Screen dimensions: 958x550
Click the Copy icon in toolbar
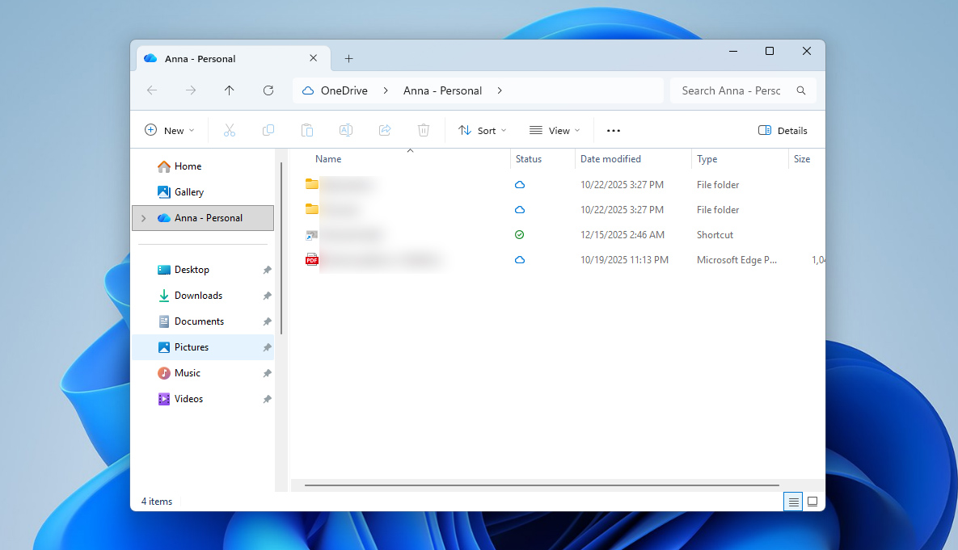tap(268, 130)
